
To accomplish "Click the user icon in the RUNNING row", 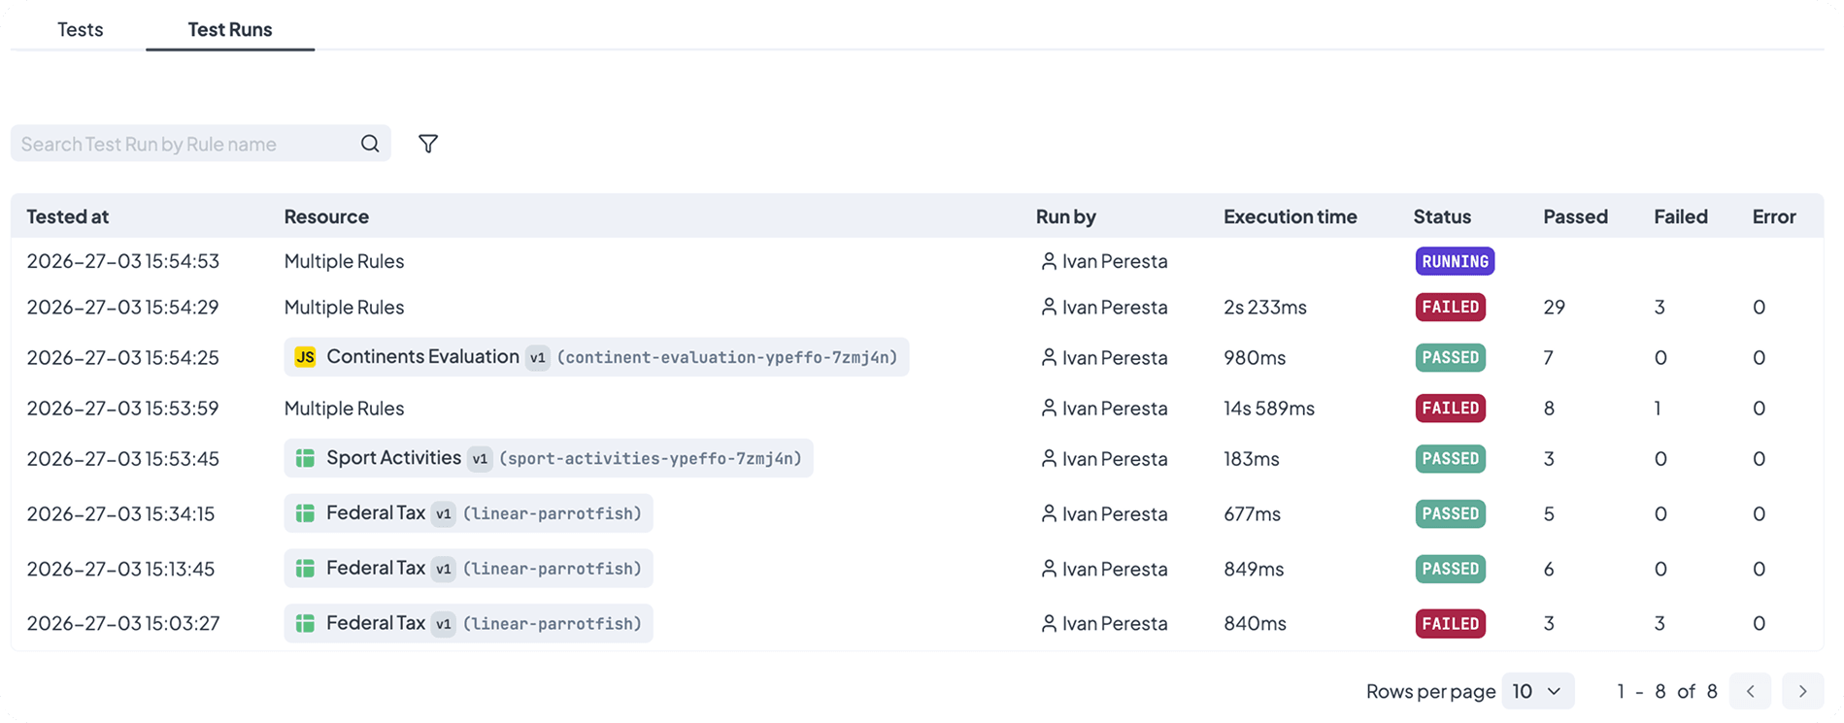I will tap(1049, 261).
